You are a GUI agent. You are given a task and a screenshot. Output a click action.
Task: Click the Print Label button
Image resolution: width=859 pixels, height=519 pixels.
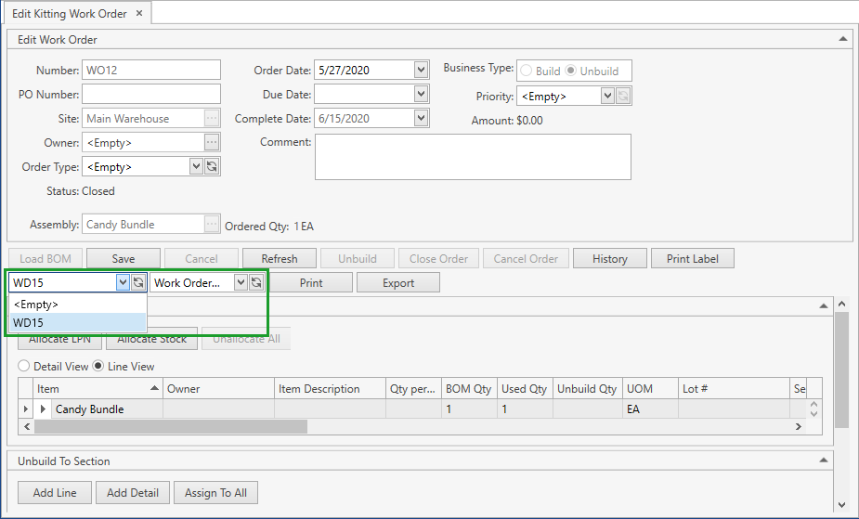pyautogui.click(x=692, y=259)
